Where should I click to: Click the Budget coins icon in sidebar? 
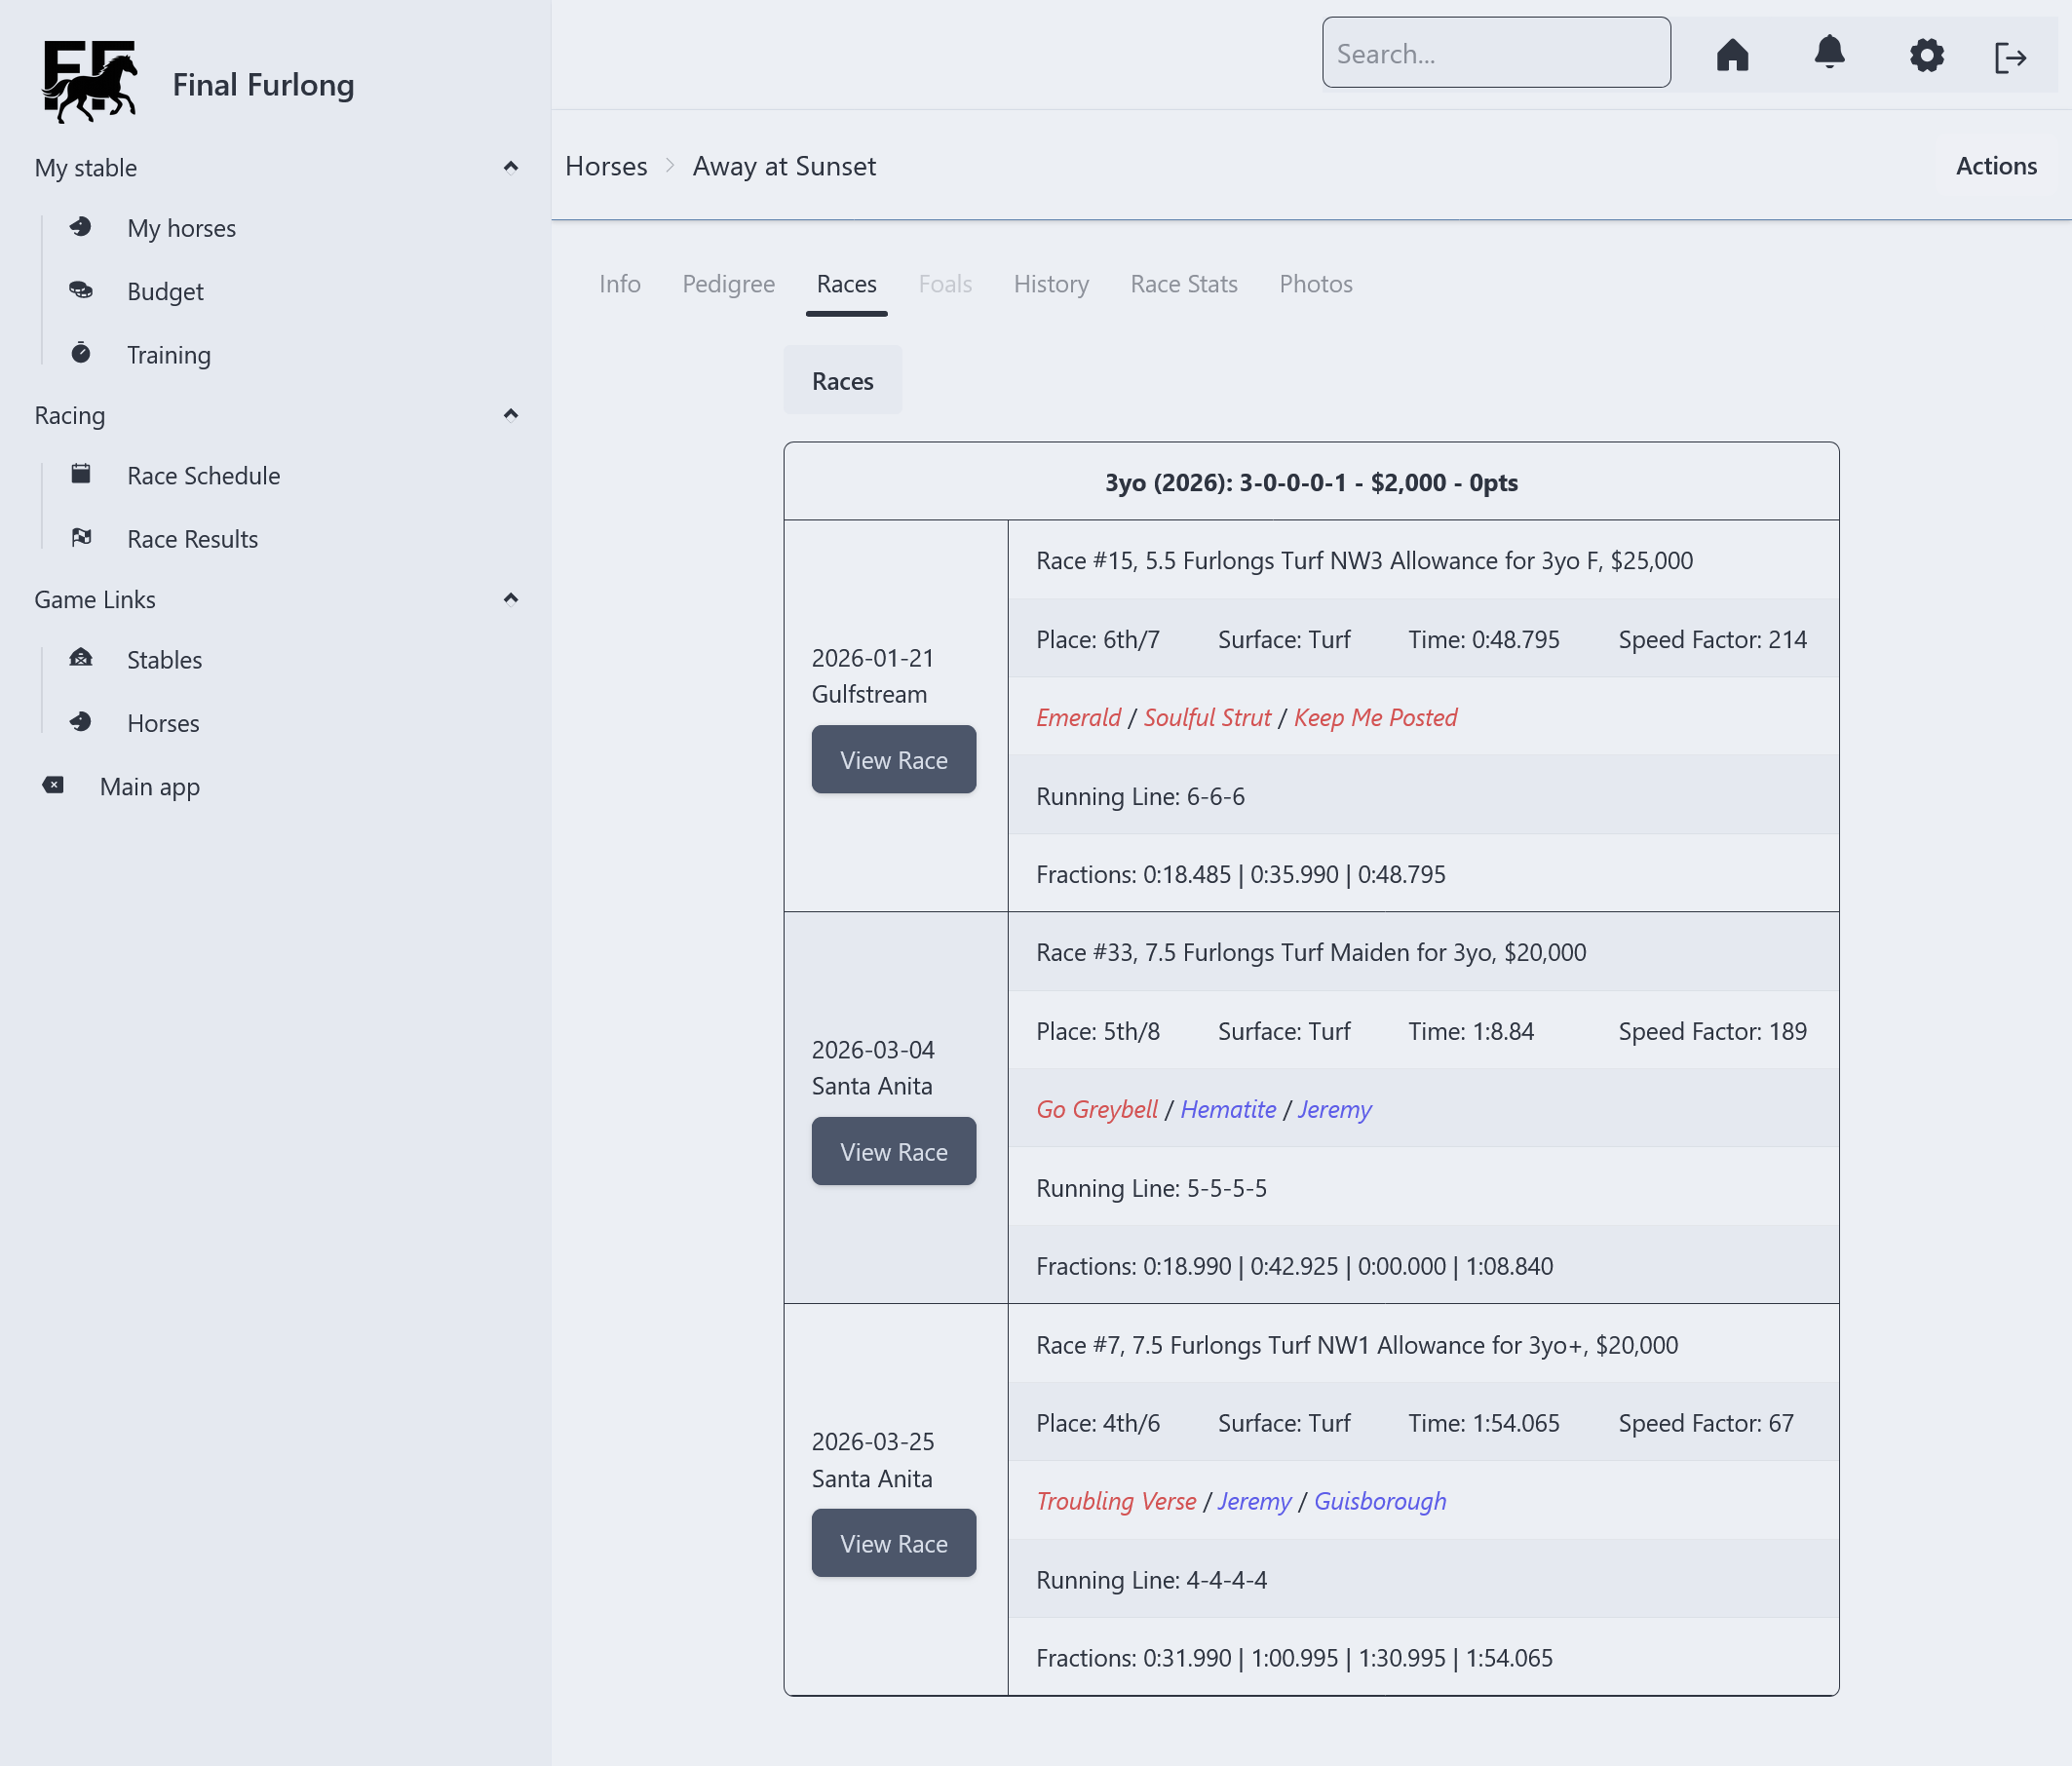click(81, 291)
